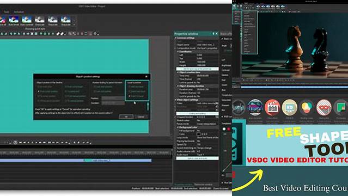Image resolution: width=348 pixels, height=196 pixels.
Task: Select the blue video clip on timeline
Action: (76, 160)
